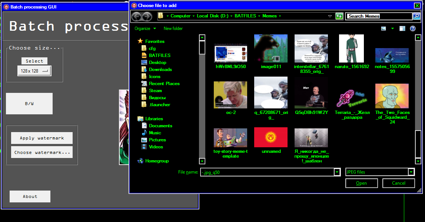Open the address bar history dropdown
Viewport: 425px width, 222px height.
pos(330,16)
